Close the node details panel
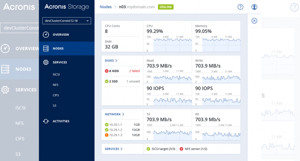 pos(254,21)
